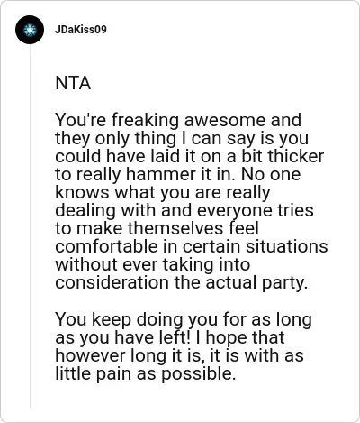Click the word "awesome" in the comment
Image resolution: width=360 pixels, height=423 pixels.
(225, 120)
